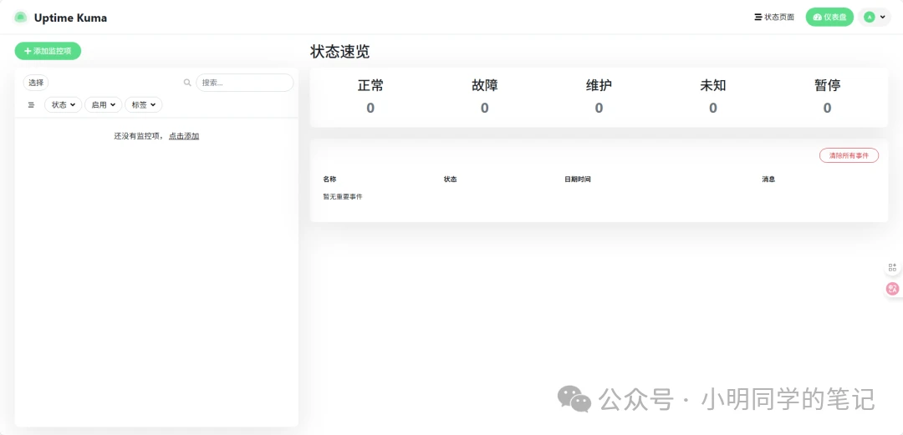Click the 未知 count label
The height and width of the screenshot is (435, 903).
pyautogui.click(x=713, y=85)
